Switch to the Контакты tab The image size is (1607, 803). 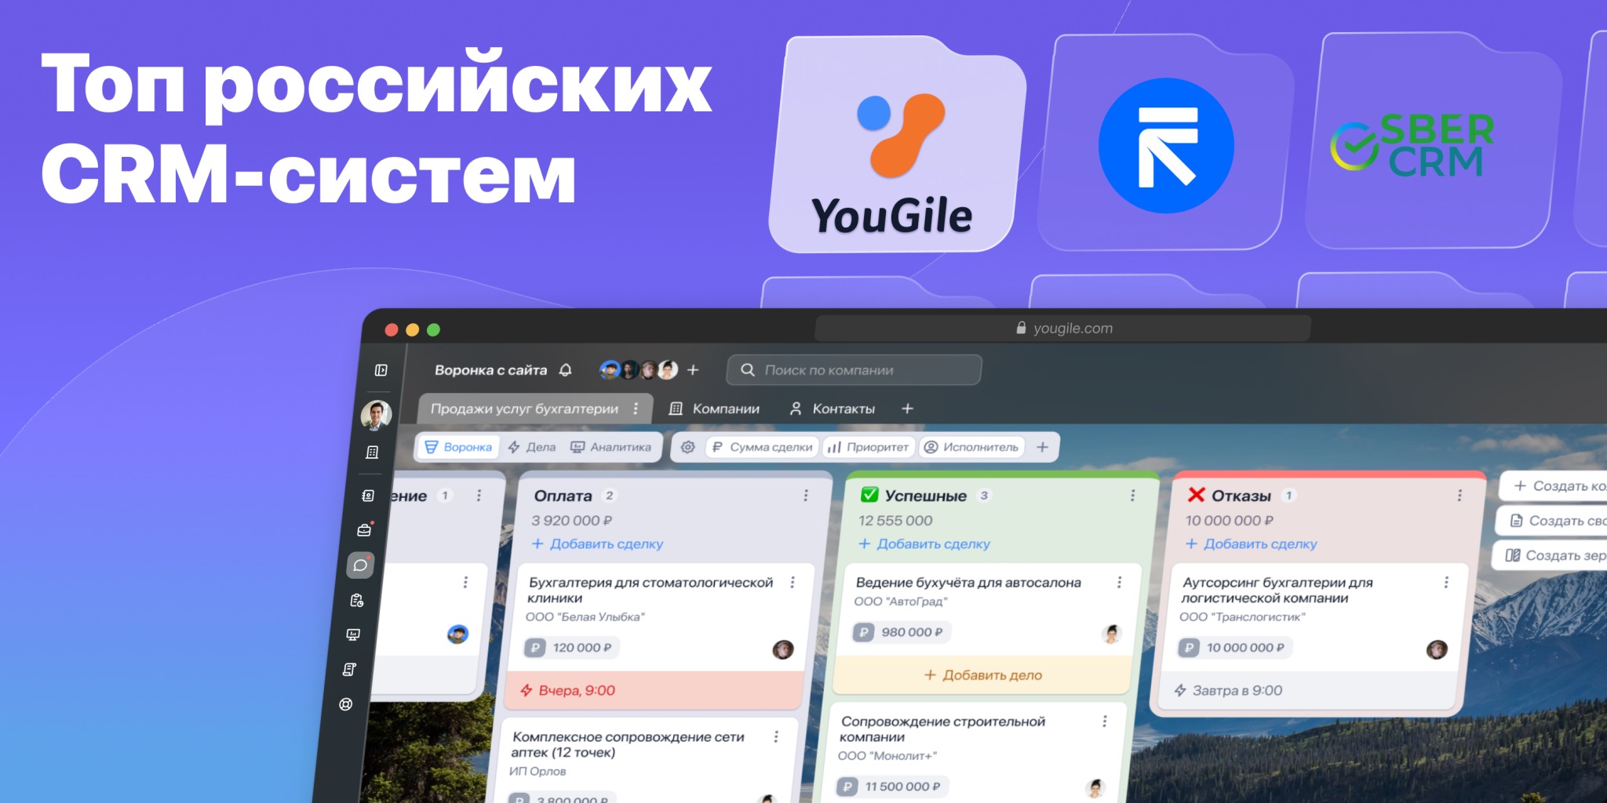(x=832, y=409)
